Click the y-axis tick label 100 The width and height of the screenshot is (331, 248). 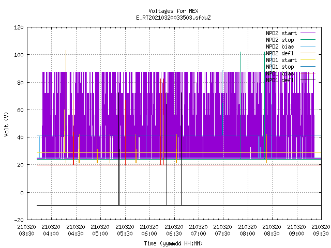[19, 55]
